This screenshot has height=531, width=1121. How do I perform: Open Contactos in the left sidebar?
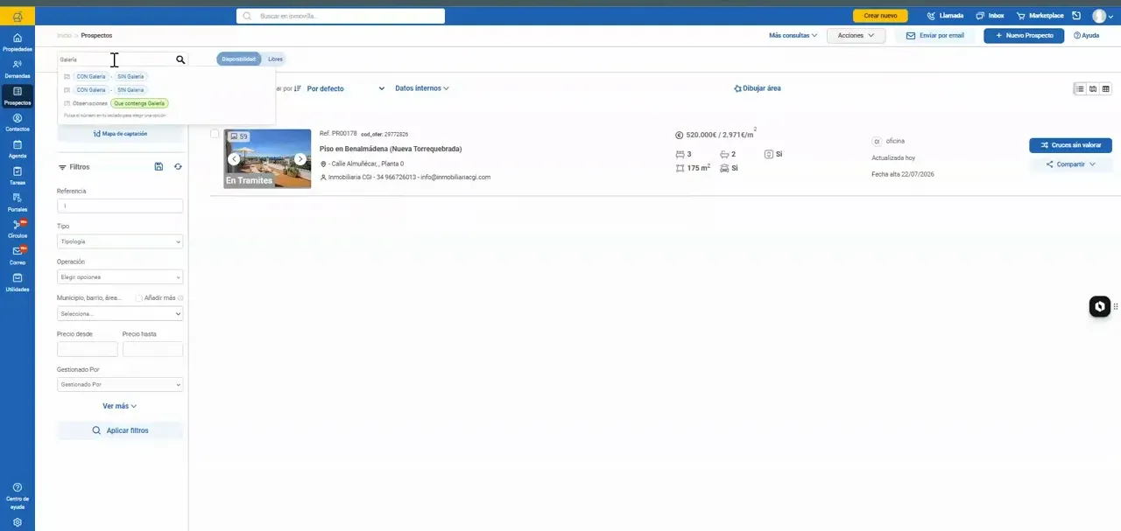(x=18, y=122)
